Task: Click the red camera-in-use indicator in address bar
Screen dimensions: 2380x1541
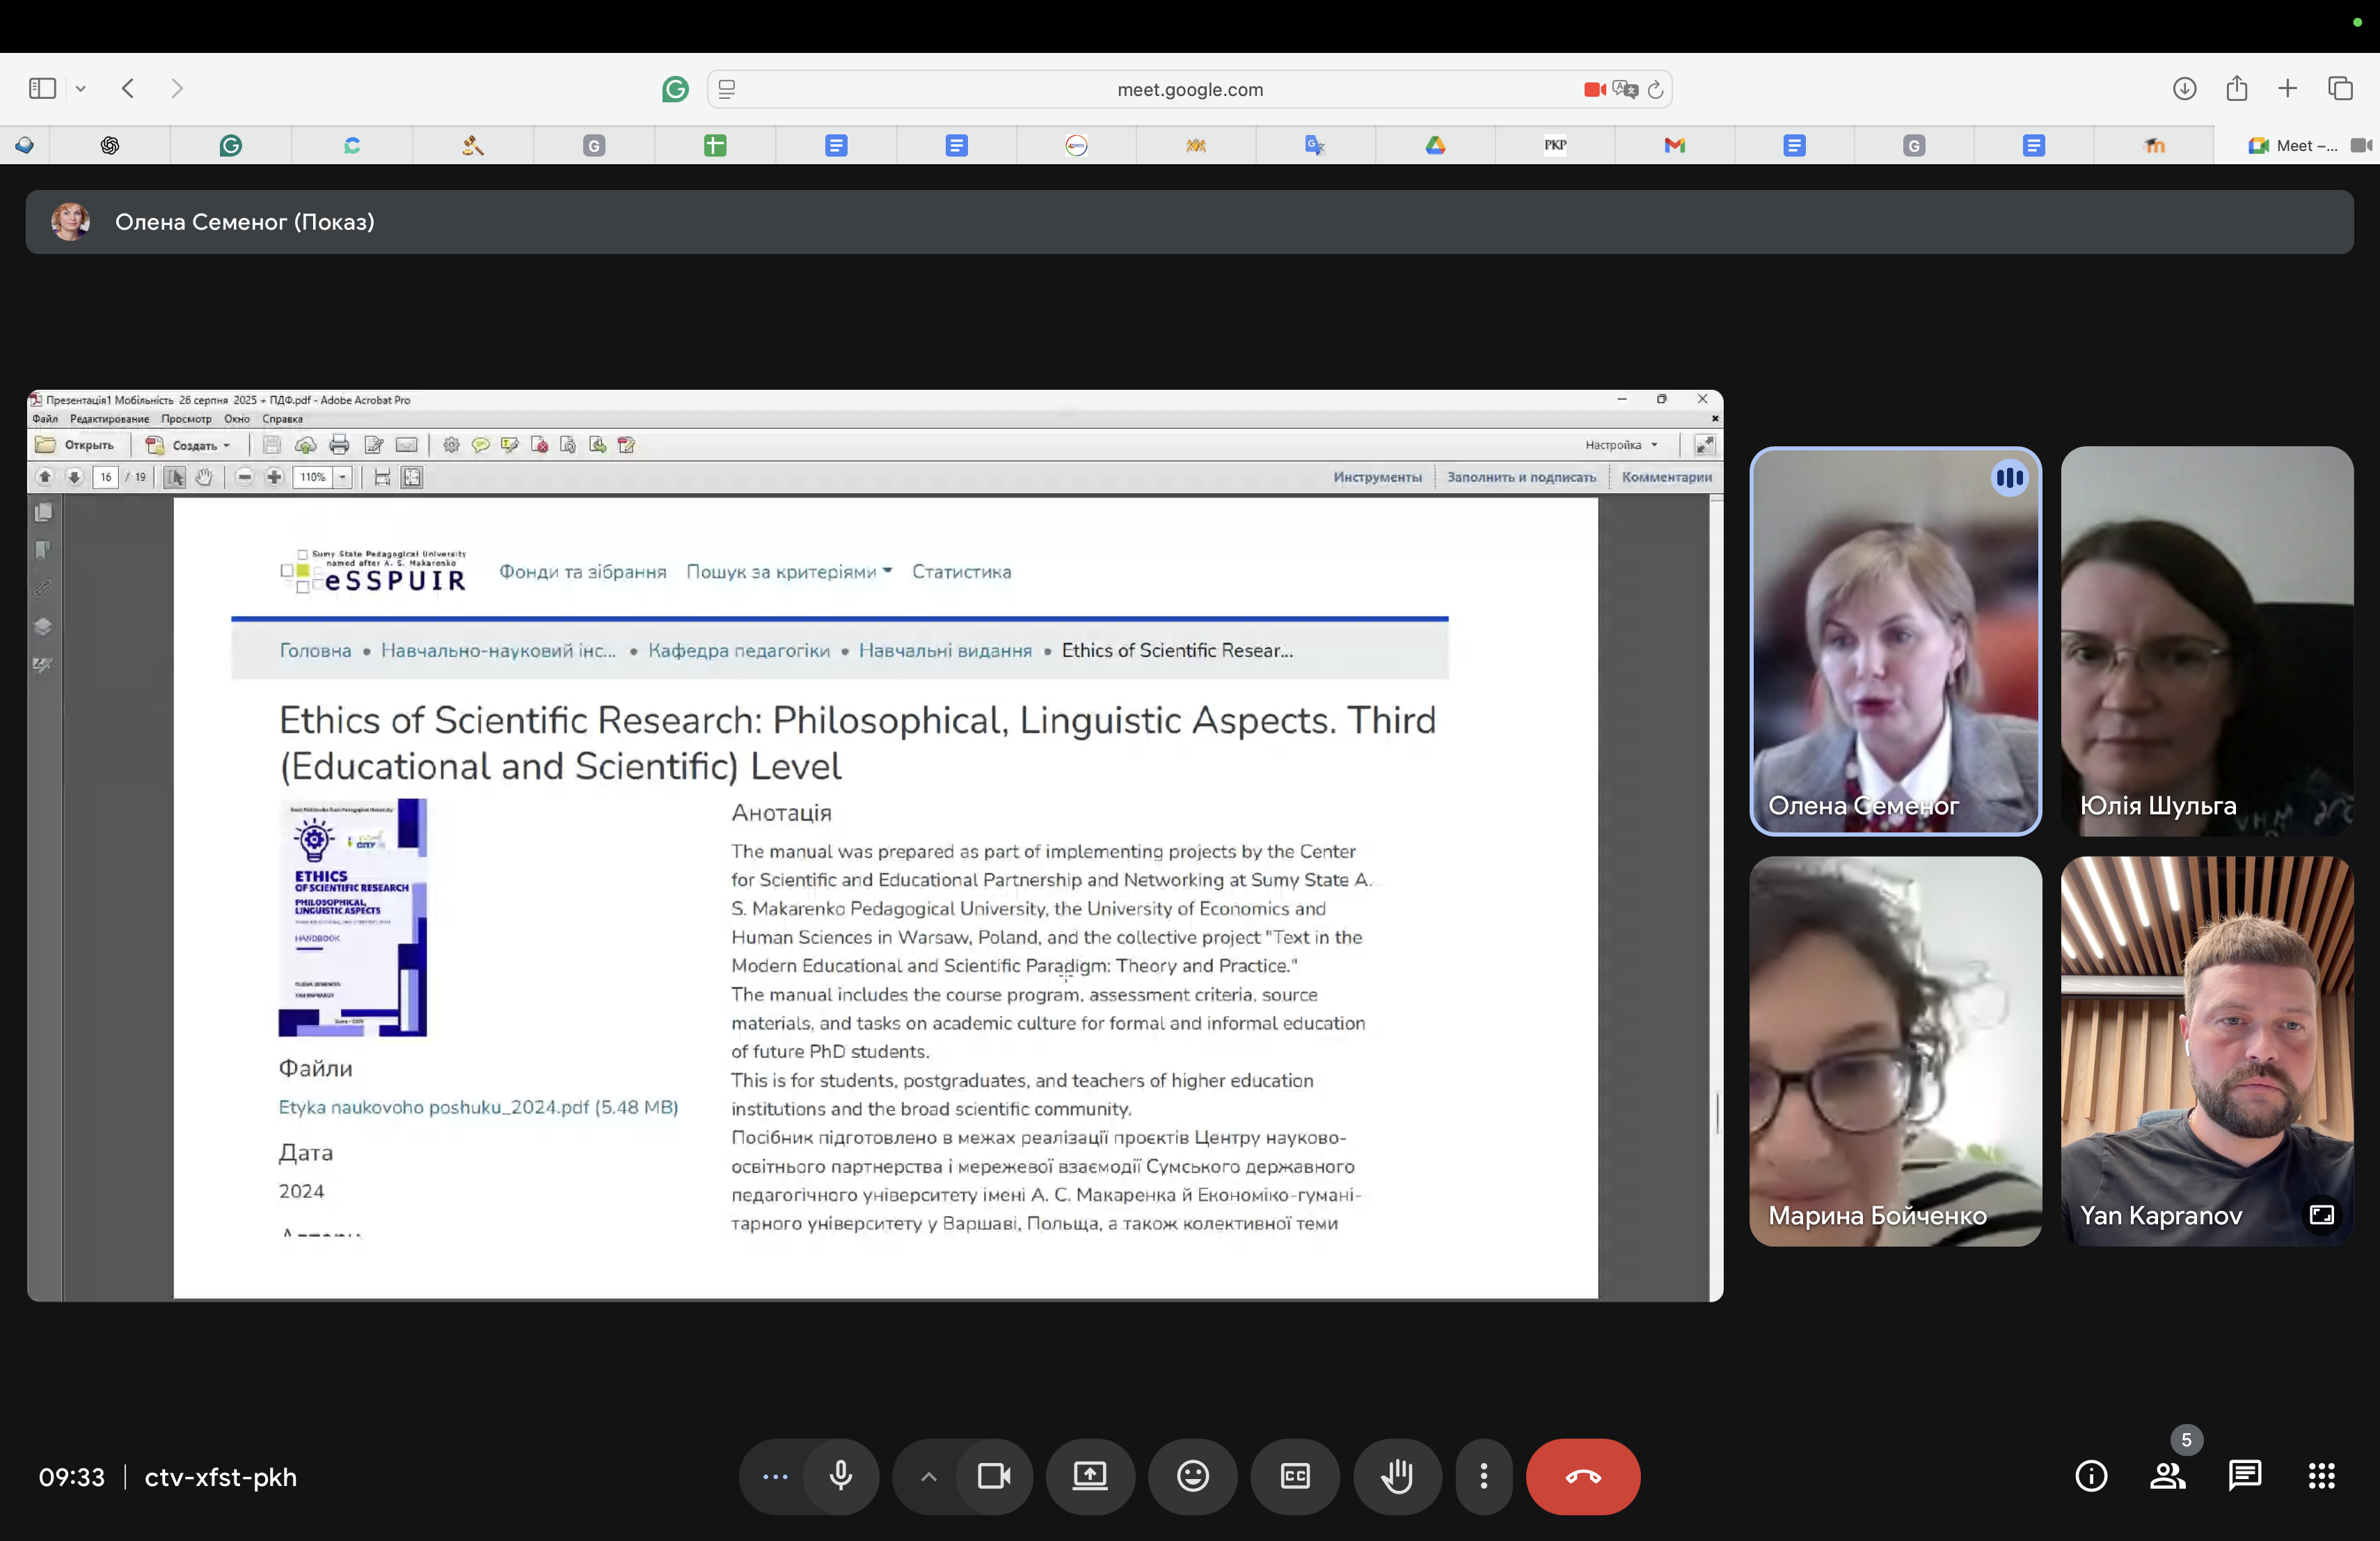Action: click(1594, 89)
